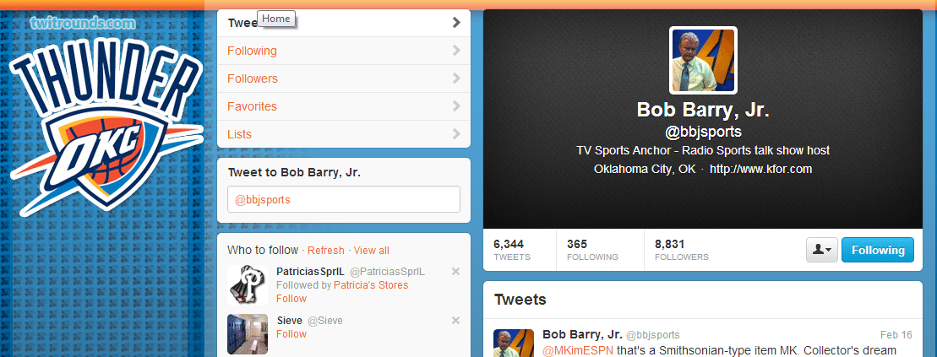Click 'Tweet to Bob Barry, Jr.' heading

tap(294, 172)
